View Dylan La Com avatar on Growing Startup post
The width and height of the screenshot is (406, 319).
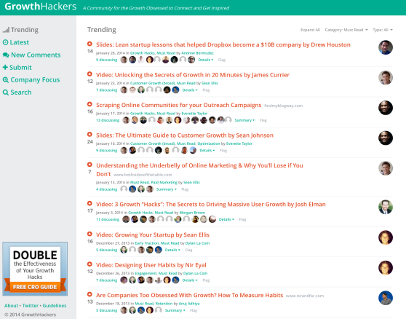tap(386, 237)
